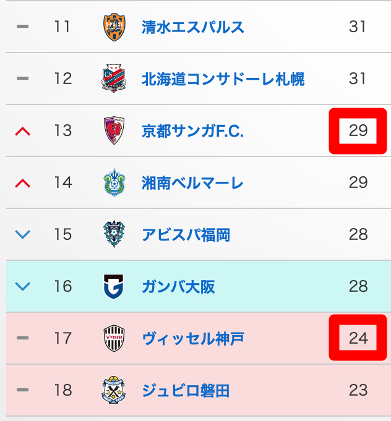Screen dimensions: 391x421
Task: Click the Jubilo Iwata club crest
Action: coord(114,391)
